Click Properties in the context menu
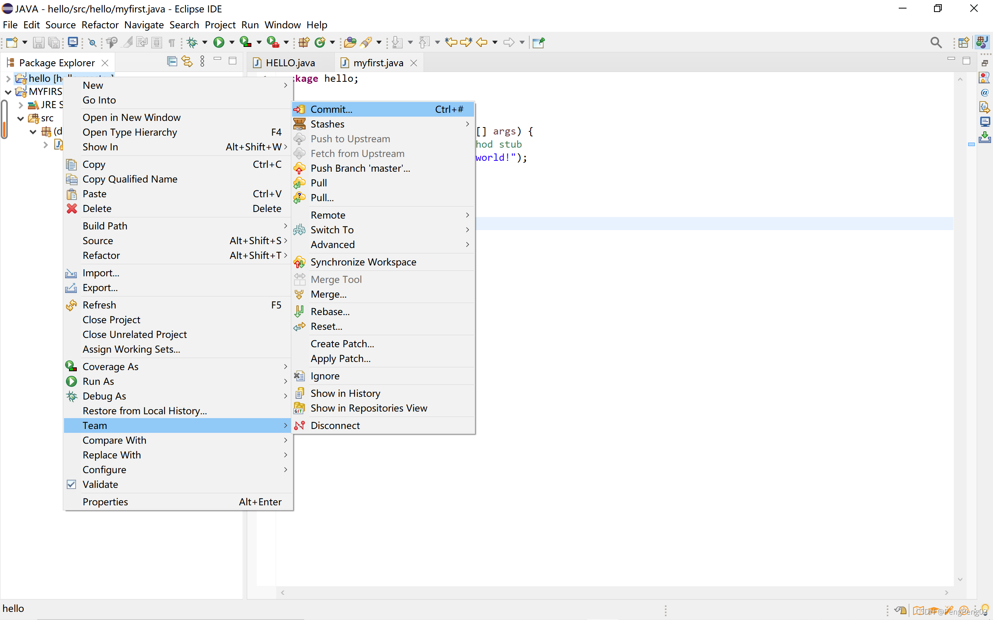The width and height of the screenshot is (993, 620). 105,502
